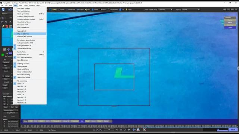Click the green tracker color swatch
This screenshot has height=134, width=239.
[3, 55]
